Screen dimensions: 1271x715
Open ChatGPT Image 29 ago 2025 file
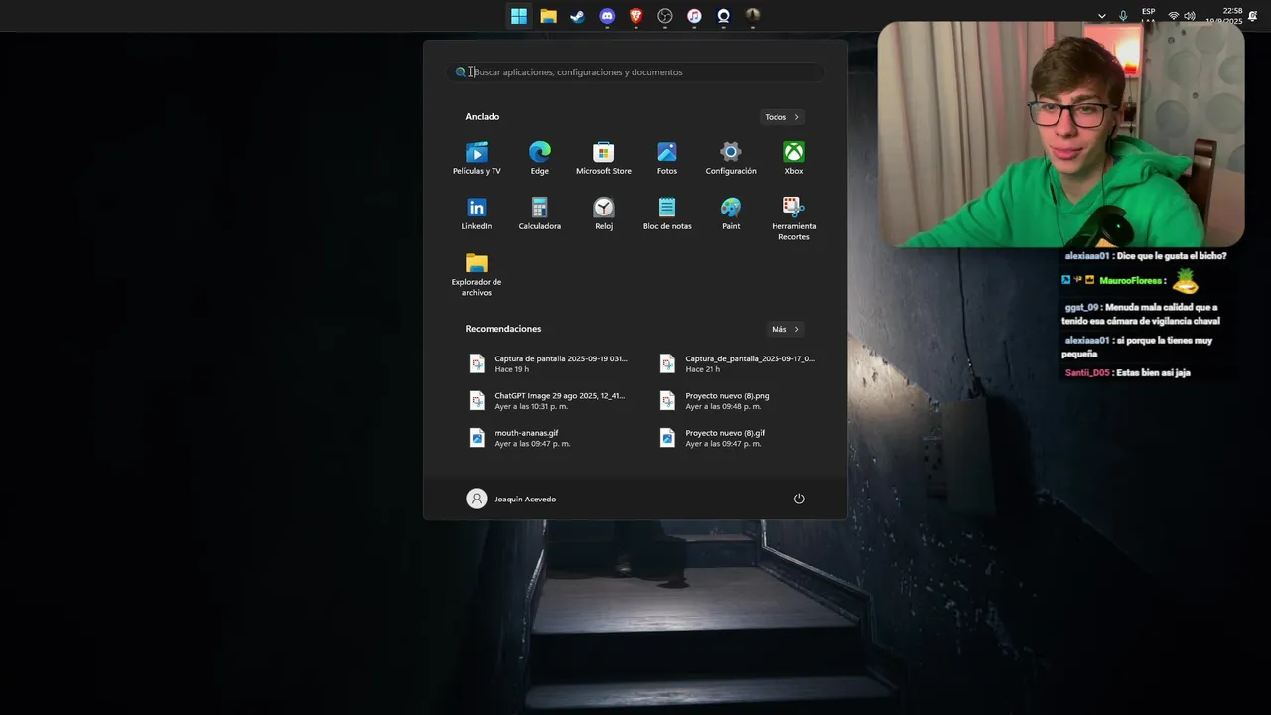click(x=550, y=400)
